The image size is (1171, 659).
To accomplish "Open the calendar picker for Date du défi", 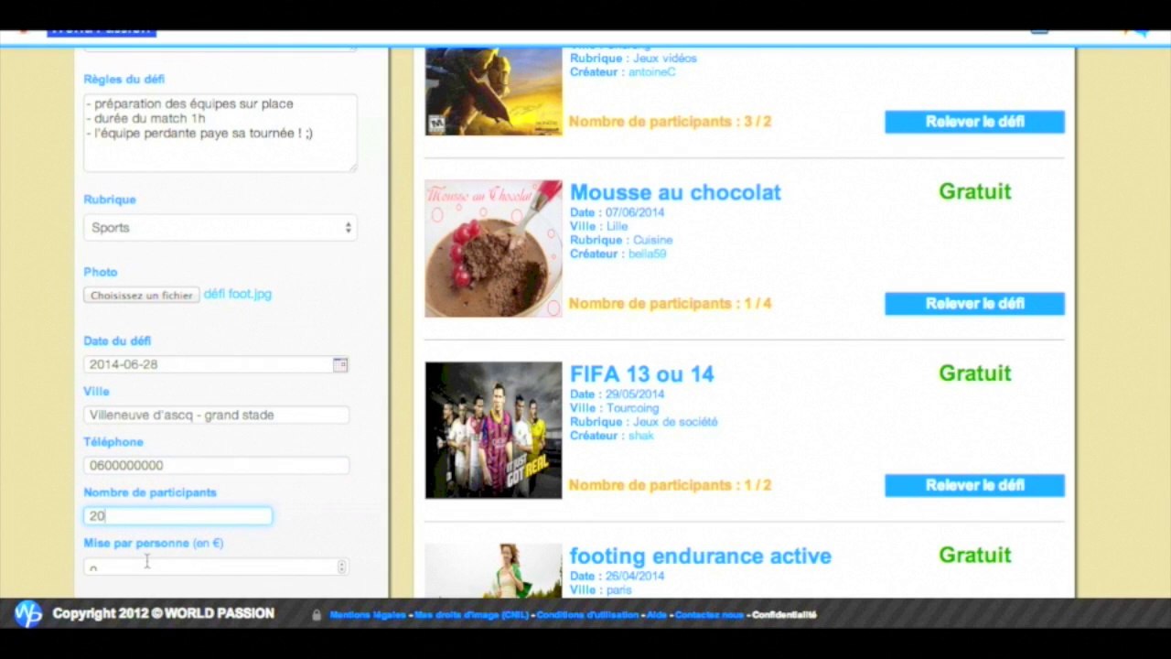I will 340,364.
